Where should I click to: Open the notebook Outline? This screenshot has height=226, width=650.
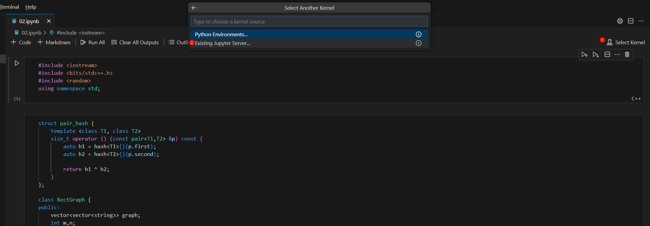[x=178, y=42]
